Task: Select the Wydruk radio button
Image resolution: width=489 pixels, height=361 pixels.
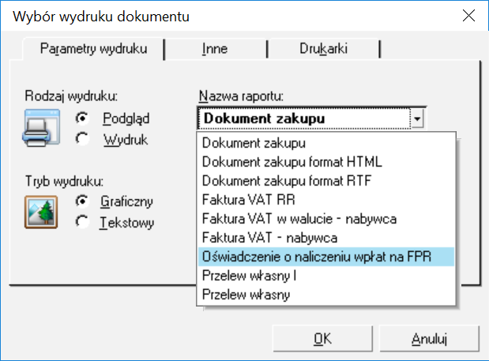Action: 81,139
